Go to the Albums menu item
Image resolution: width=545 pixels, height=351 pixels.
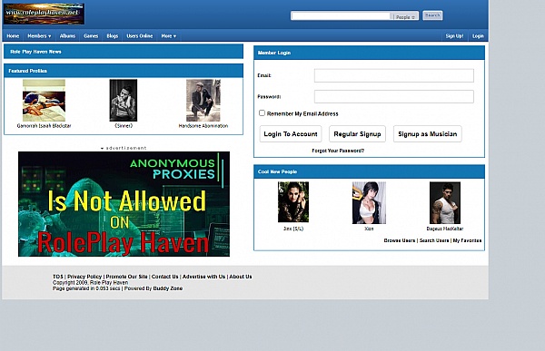click(67, 36)
